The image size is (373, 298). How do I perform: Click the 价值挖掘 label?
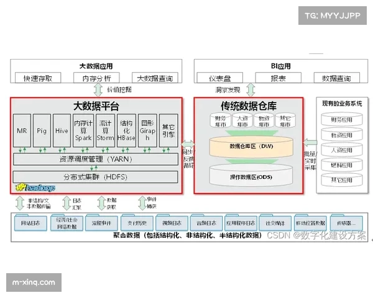click(x=119, y=89)
